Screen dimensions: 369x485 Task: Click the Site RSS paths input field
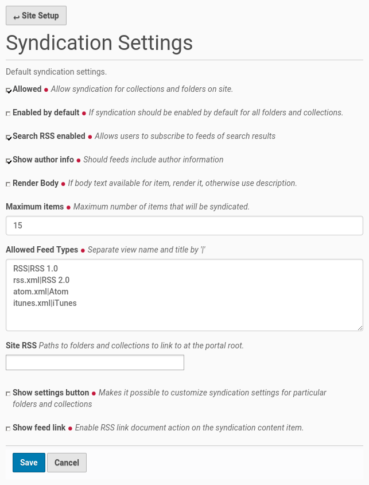coord(95,362)
